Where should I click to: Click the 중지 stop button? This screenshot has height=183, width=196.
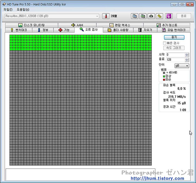[x=174, y=37]
